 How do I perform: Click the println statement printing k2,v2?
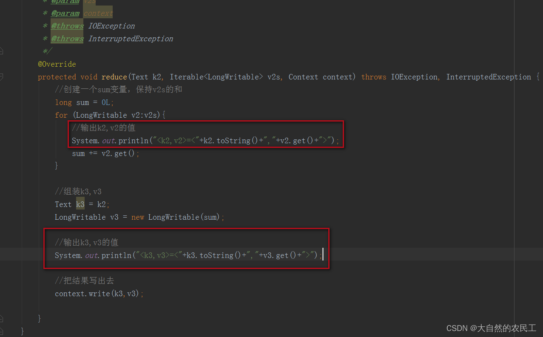point(206,141)
